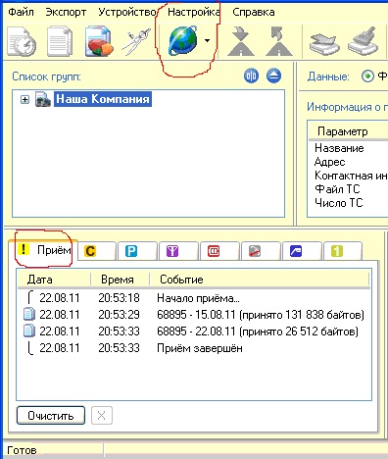
Task: Select the compass divider tool icon
Action: [x=136, y=41]
